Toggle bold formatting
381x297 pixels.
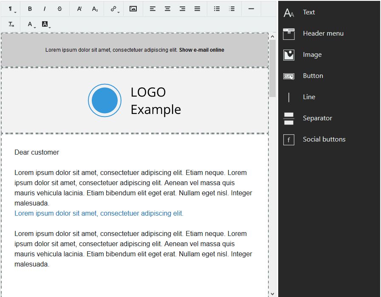(30, 9)
